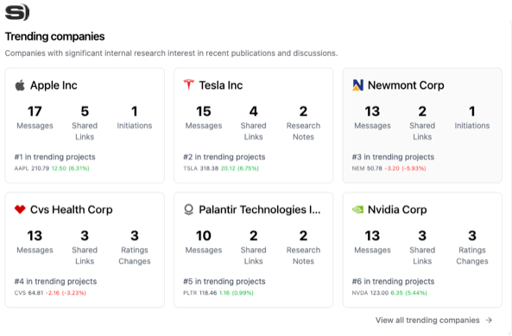Click the Trending companies heading
The width and height of the screenshot is (512, 336).
(55, 36)
